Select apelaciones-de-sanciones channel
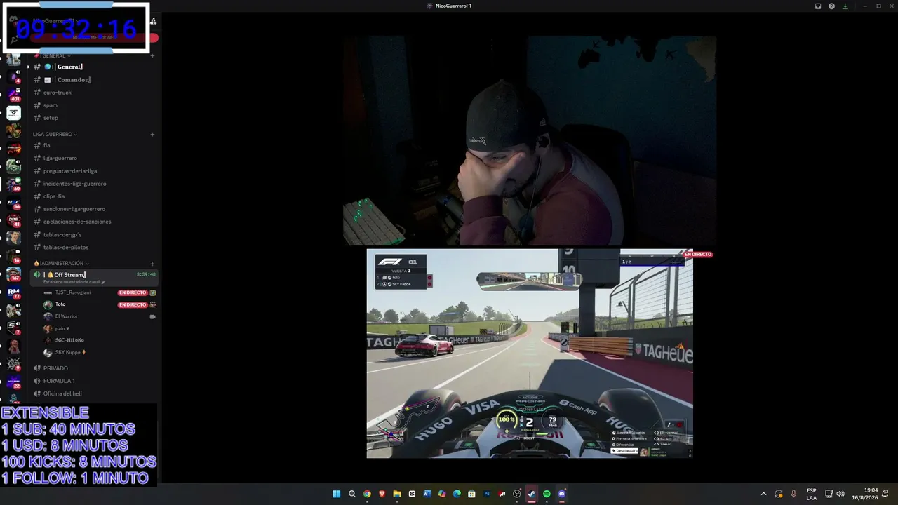 click(x=95, y=222)
